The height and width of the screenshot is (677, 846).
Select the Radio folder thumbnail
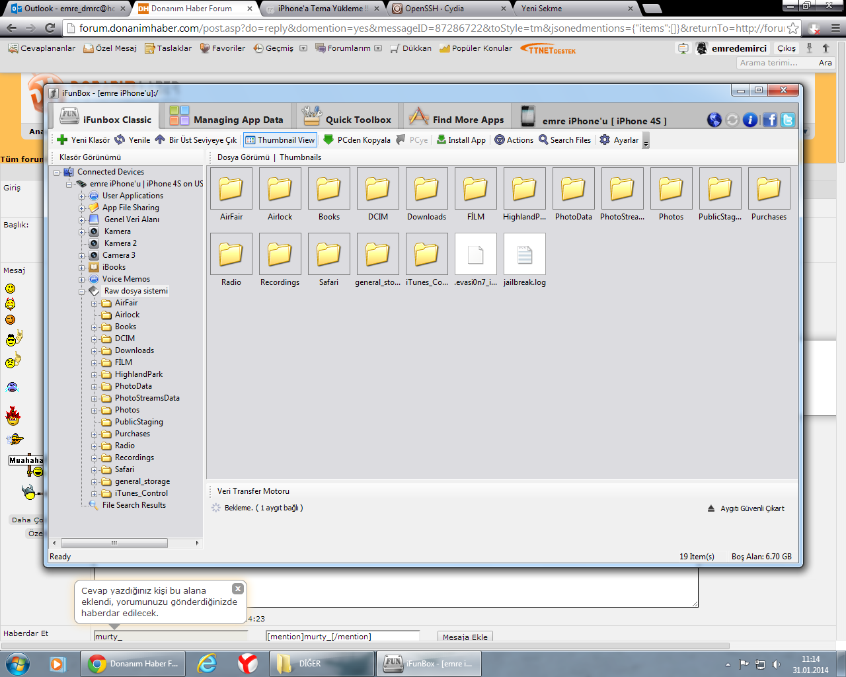pos(231,260)
